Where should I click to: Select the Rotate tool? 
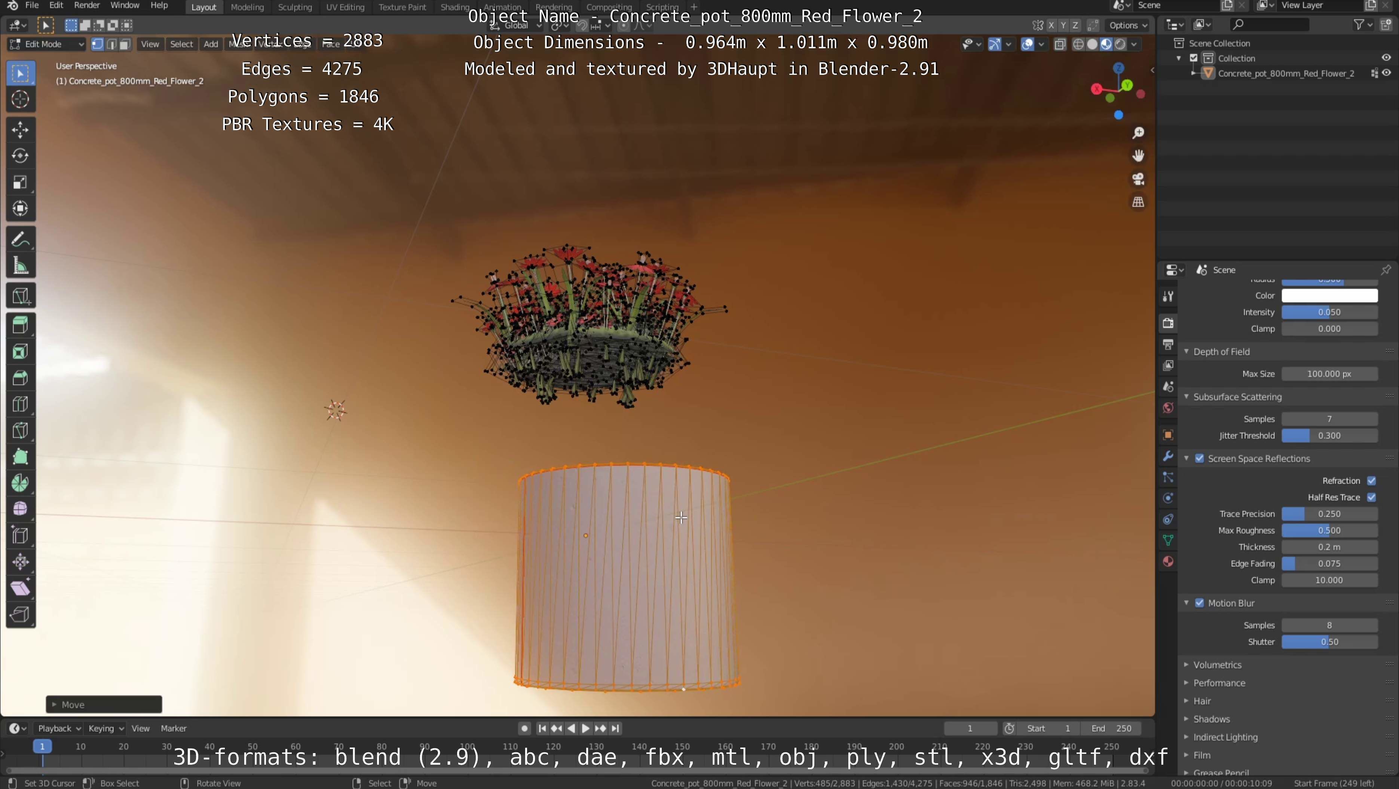(x=21, y=156)
